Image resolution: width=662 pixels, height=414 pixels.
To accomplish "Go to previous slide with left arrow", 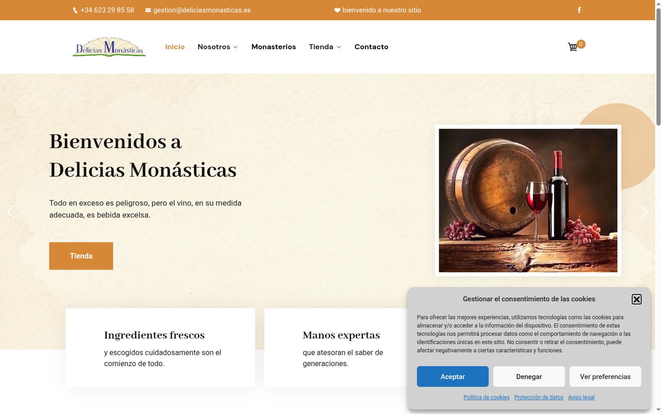I will pyautogui.click(x=11, y=212).
